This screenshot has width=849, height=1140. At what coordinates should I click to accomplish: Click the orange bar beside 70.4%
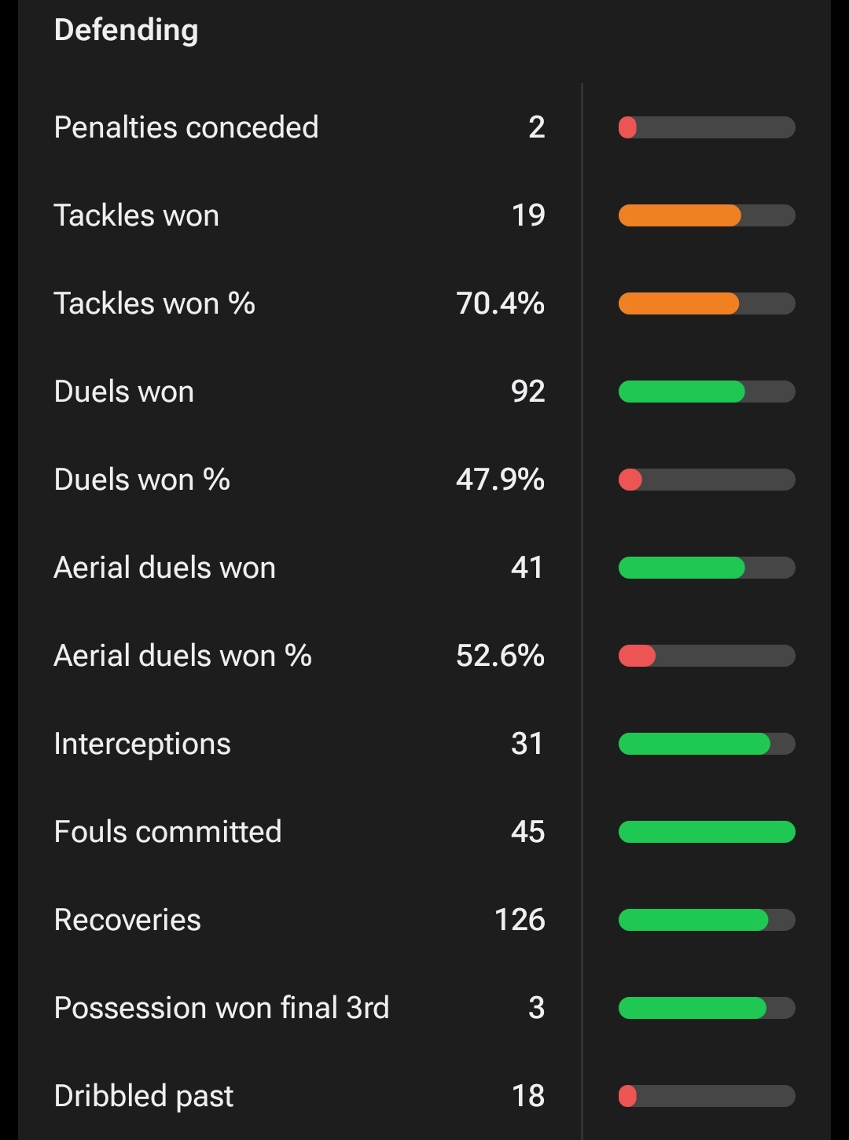[679, 303]
